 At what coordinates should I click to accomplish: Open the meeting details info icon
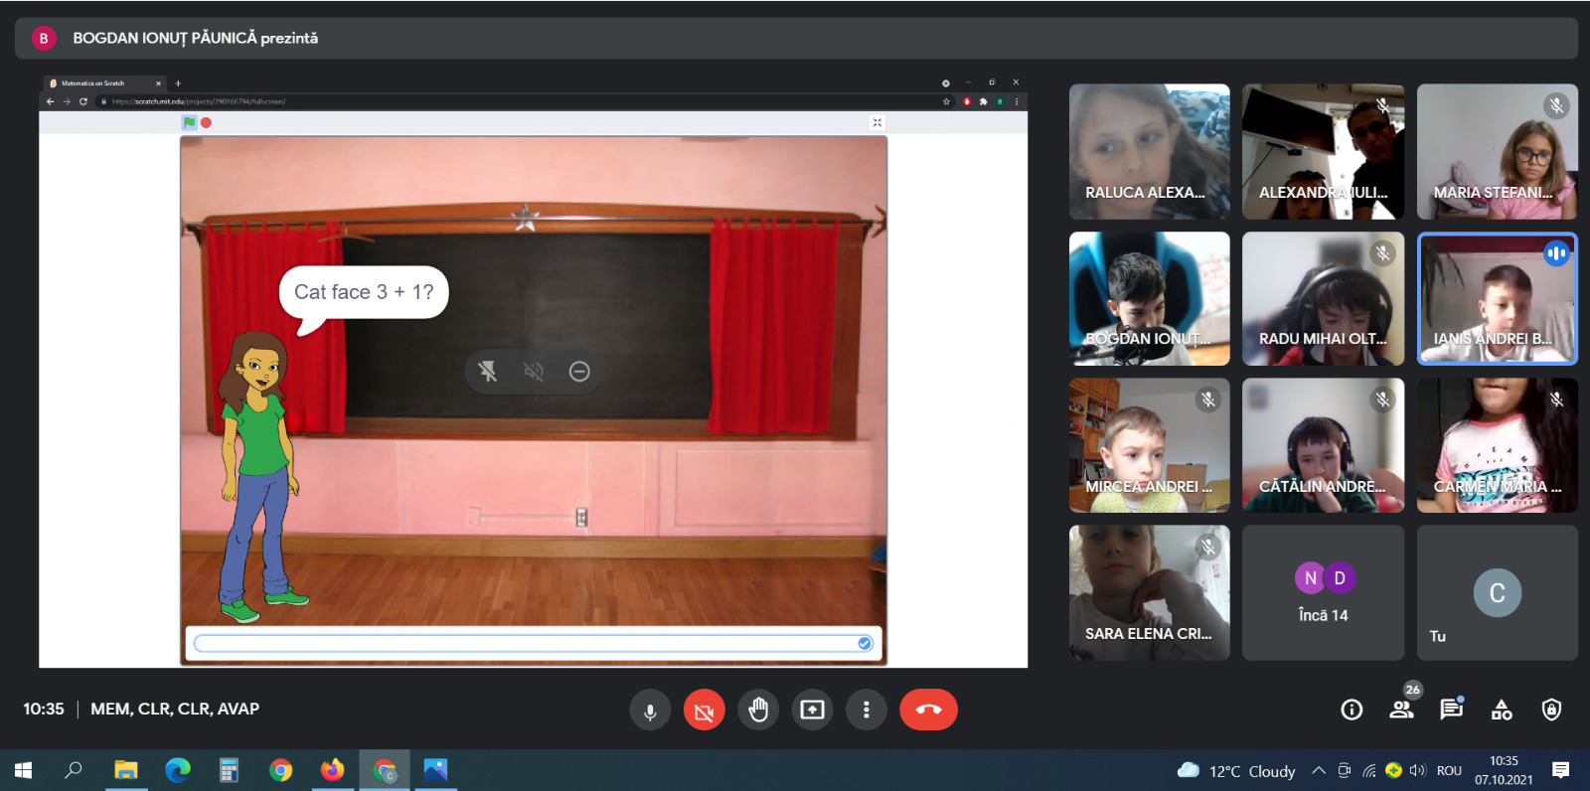[x=1351, y=710]
